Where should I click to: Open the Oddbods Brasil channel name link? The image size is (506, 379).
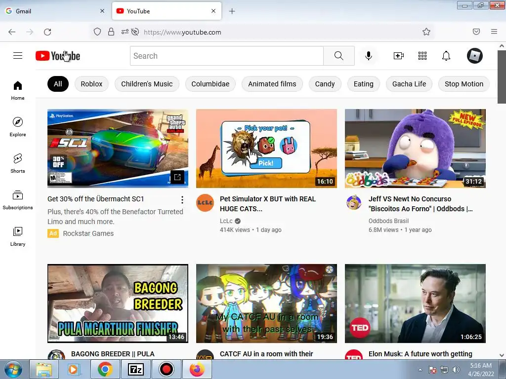click(x=388, y=221)
